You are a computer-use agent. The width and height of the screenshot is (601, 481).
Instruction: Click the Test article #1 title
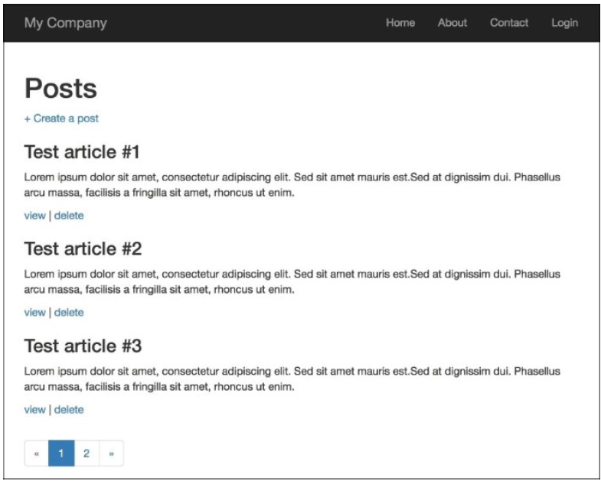pyautogui.click(x=83, y=151)
